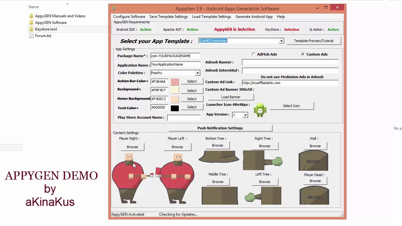
Task: Click Template Preview/Tutorial button
Action: [314, 41]
